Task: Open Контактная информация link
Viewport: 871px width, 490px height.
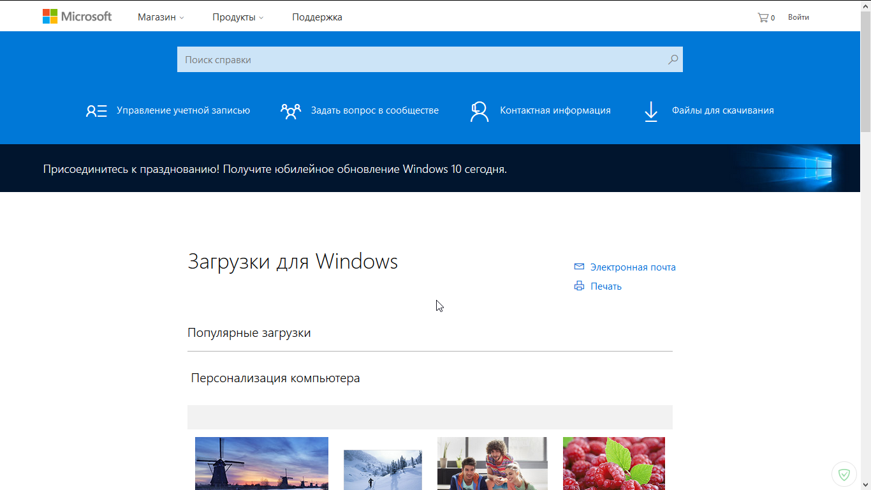Action: click(x=555, y=110)
